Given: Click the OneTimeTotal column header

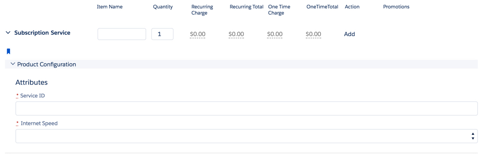Looking at the screenshot, I should pyautogui.click(x=322, y=7).
